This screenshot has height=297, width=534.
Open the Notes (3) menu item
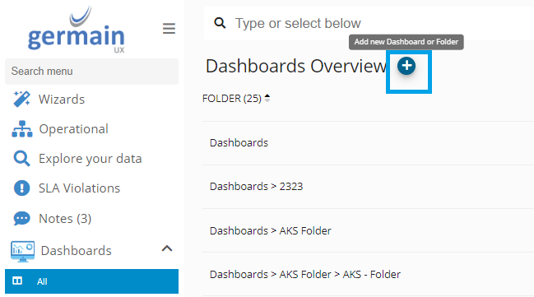click(65, 218)
